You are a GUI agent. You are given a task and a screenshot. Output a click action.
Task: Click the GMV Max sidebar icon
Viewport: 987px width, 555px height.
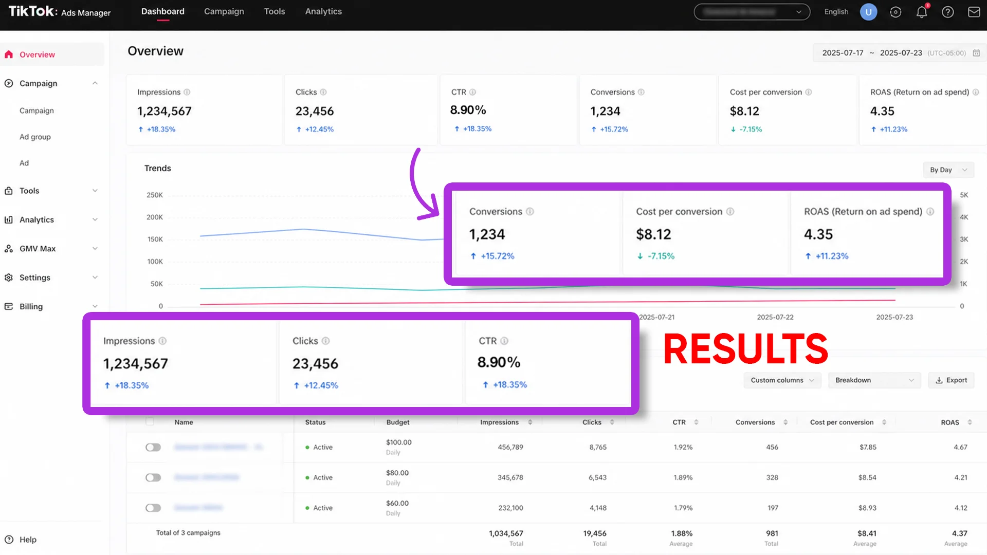pyautogui.click(x=9, y=249)
